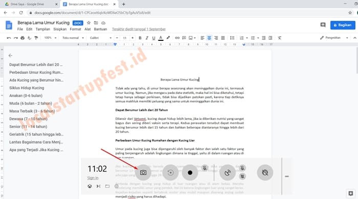This screenshot has height=199, width=358.
Task: Increase indent
Action: click(x=271, y=38)
